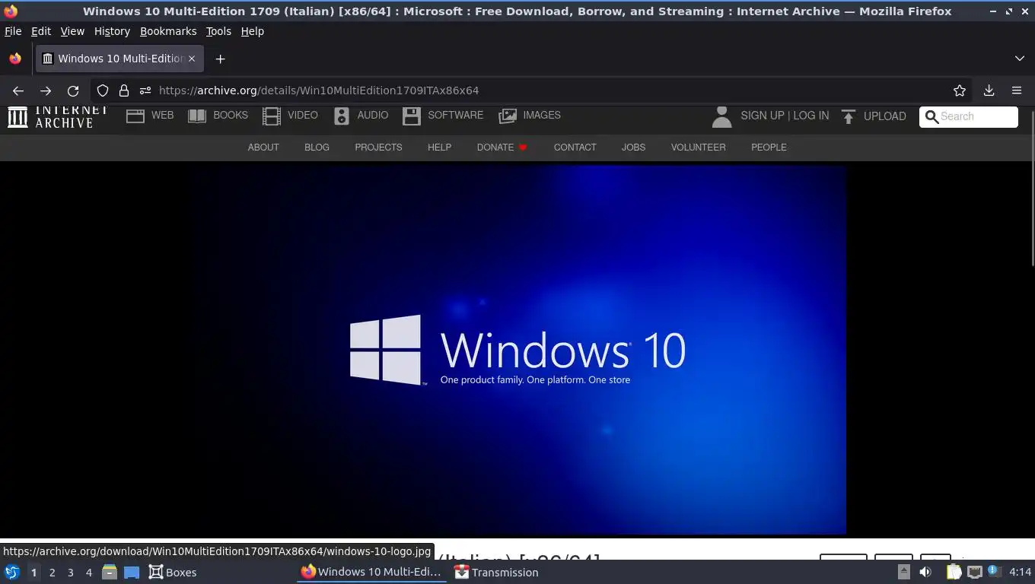Switch to the Transmission window
Viewport: 1035px width, 584px height.
coord(496,572)
